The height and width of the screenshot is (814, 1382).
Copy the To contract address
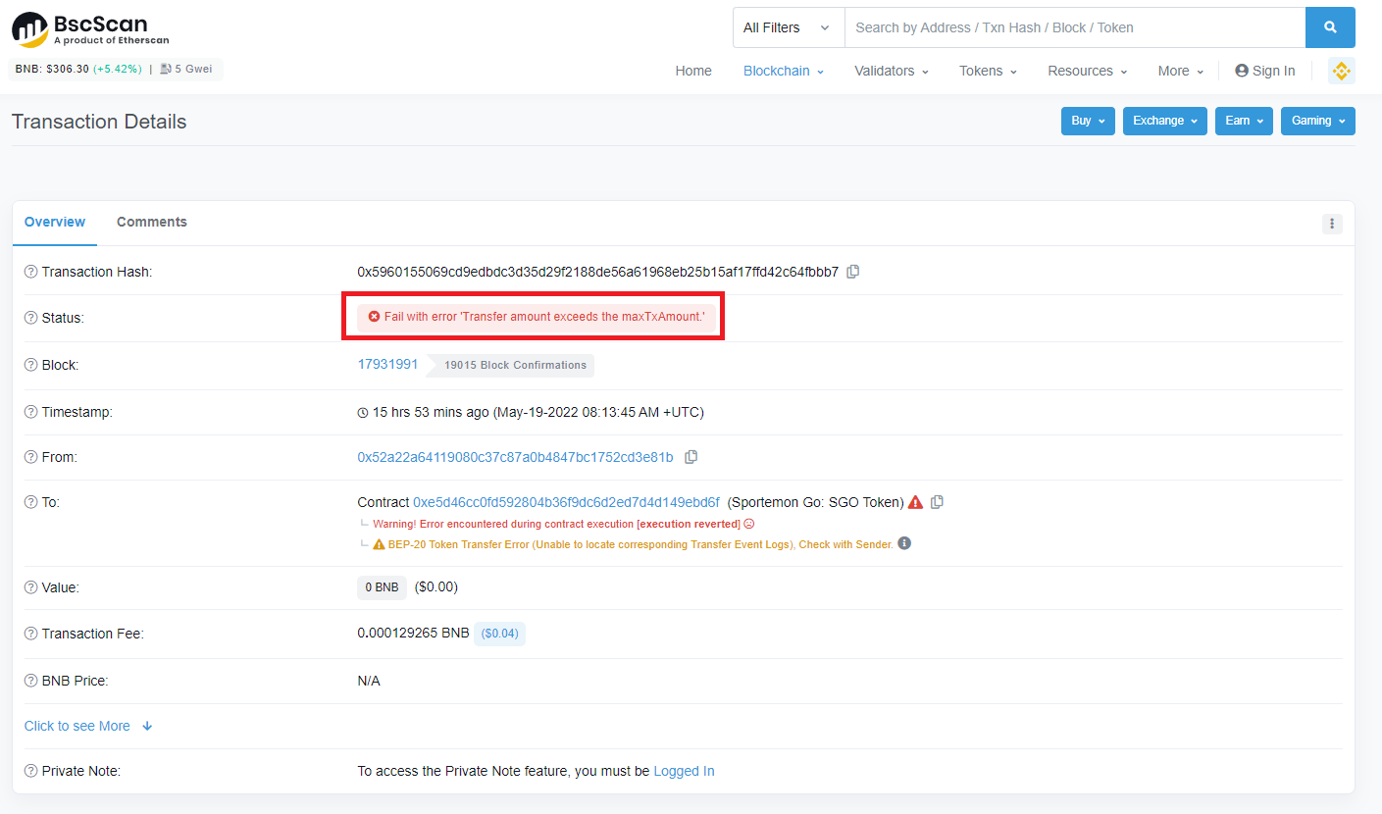point(937,502)
